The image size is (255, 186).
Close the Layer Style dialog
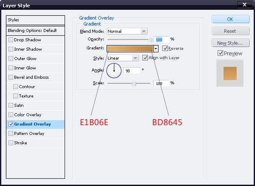(244, 5)
